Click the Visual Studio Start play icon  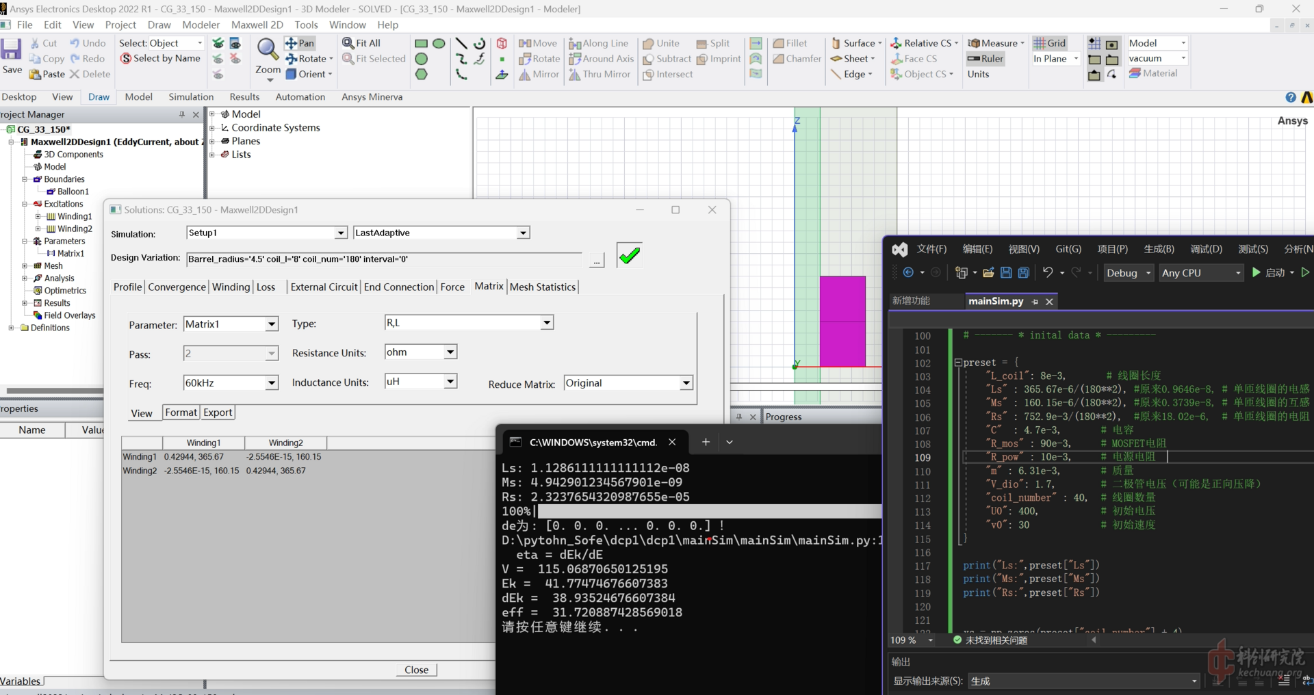pos(1256,272)
